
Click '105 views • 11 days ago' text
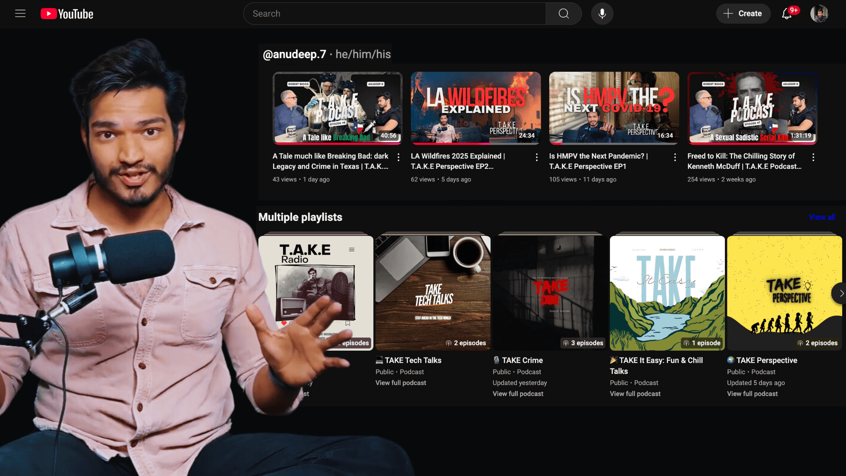coord(583,179)
